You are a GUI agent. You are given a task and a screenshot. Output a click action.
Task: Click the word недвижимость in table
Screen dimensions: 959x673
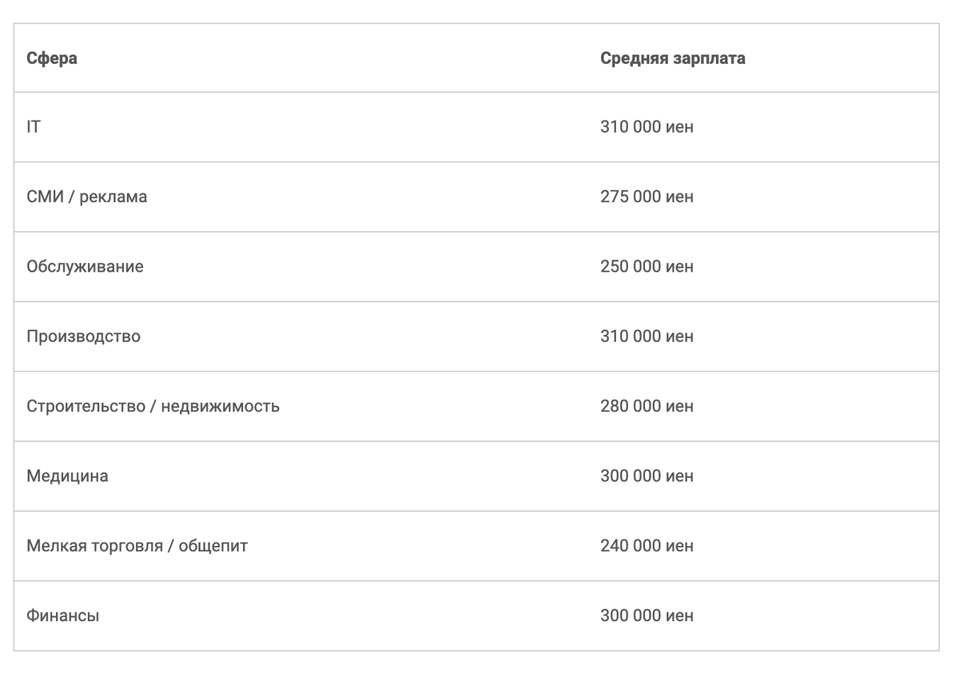pos(221,406)
